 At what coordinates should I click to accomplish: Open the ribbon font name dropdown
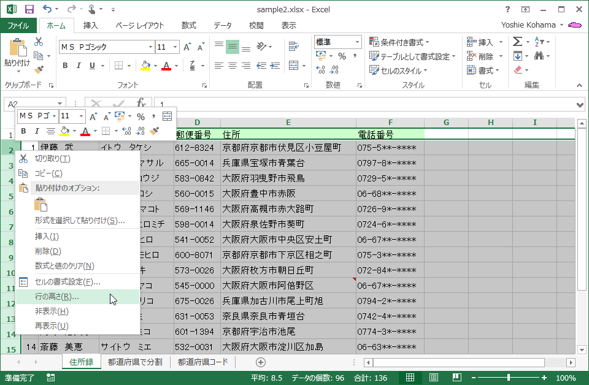pos(150,47)
